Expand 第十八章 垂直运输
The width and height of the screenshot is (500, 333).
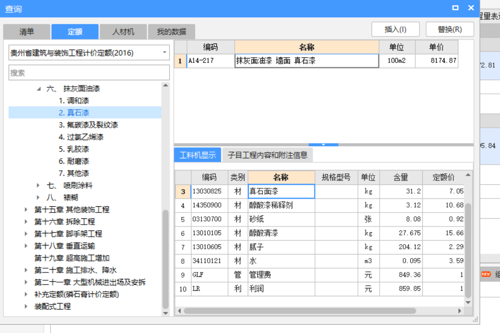pyautogui.click(x=26, y=246)
